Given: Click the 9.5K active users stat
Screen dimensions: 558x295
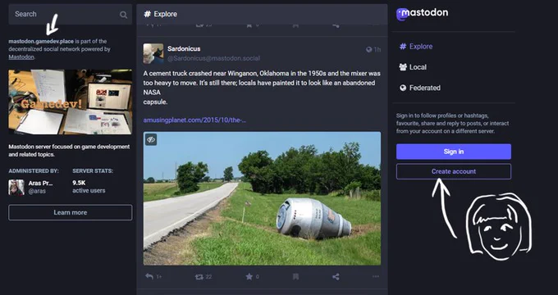Looking at the screenshot, I should click(89, 187).
